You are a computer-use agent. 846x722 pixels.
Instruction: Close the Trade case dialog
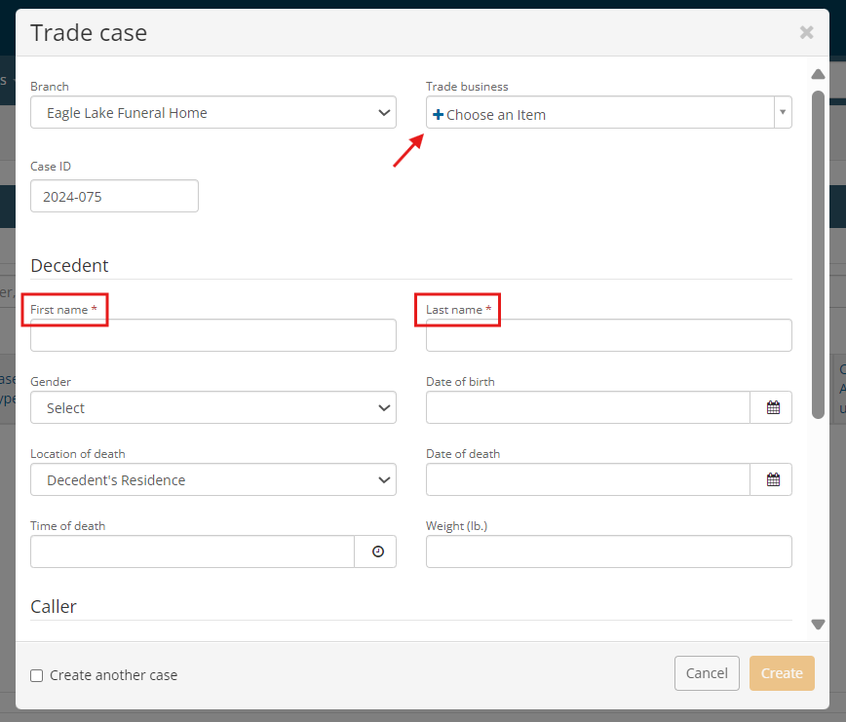(807, 32)
